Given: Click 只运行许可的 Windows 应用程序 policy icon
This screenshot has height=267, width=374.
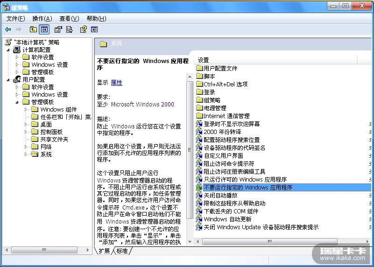Looking at the screenshot, I should coord(199,180).
